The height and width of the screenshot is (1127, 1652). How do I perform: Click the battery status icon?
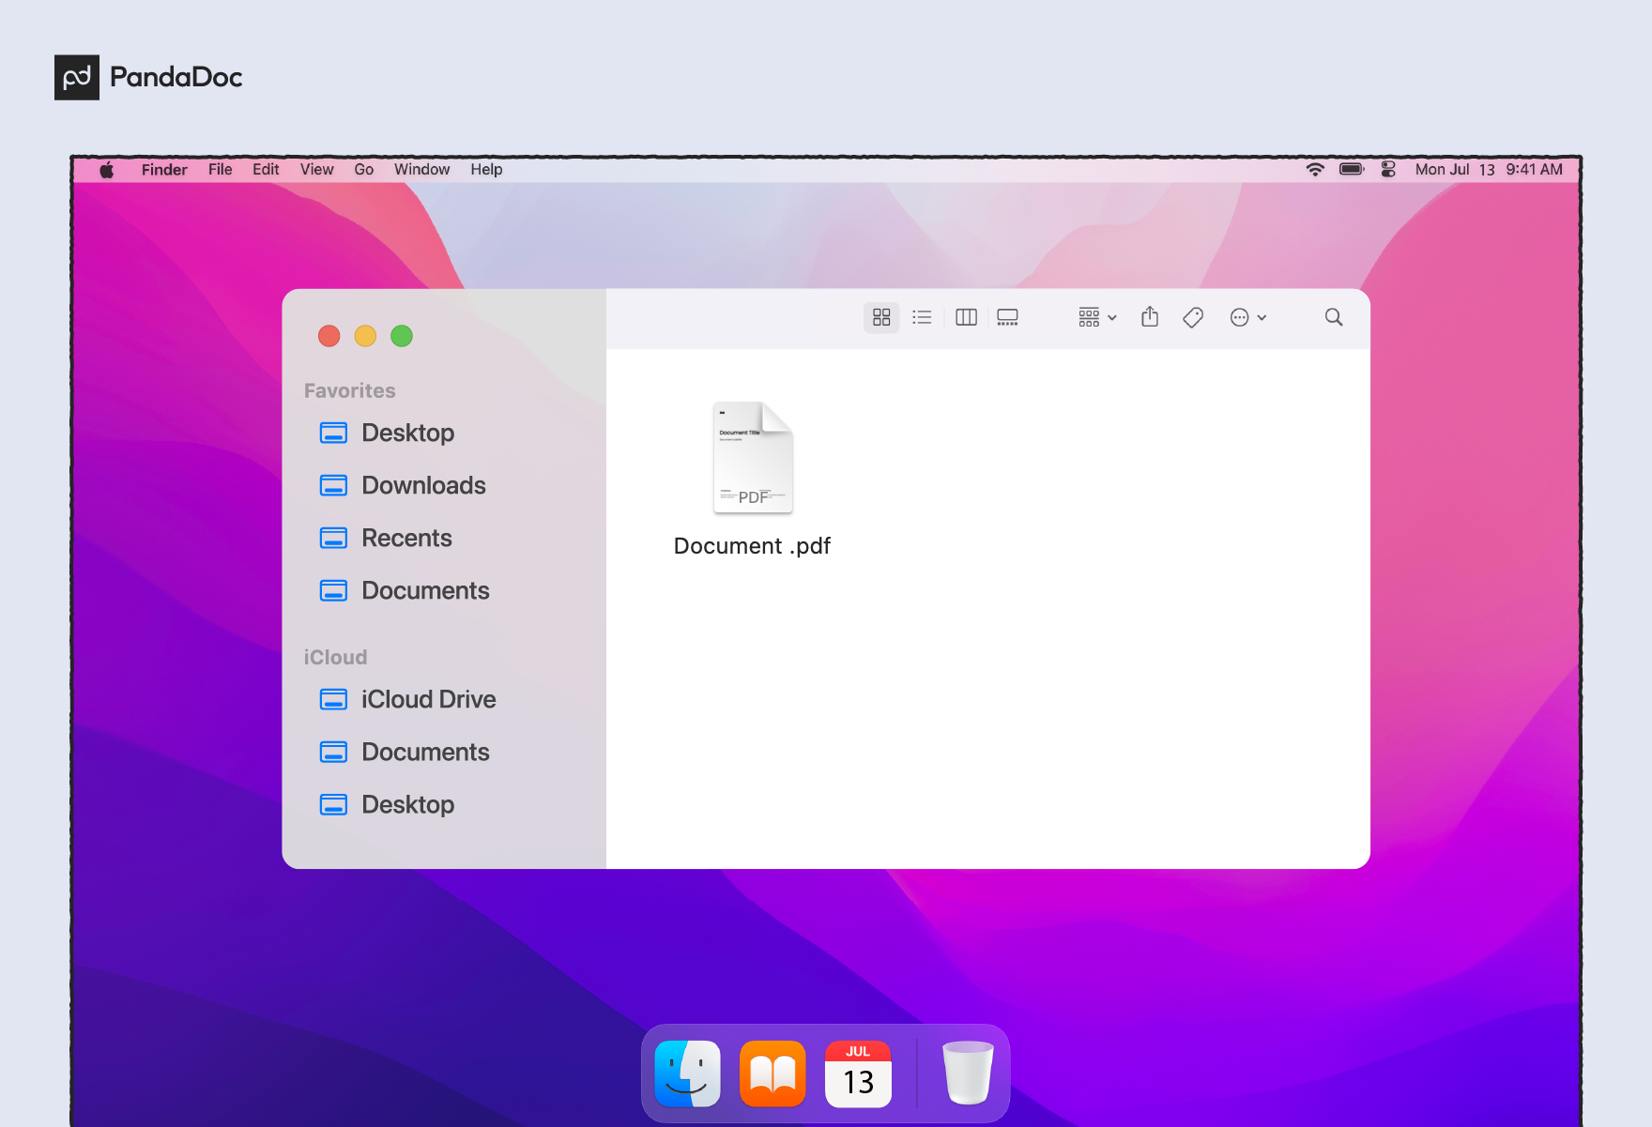[1352, 170]
